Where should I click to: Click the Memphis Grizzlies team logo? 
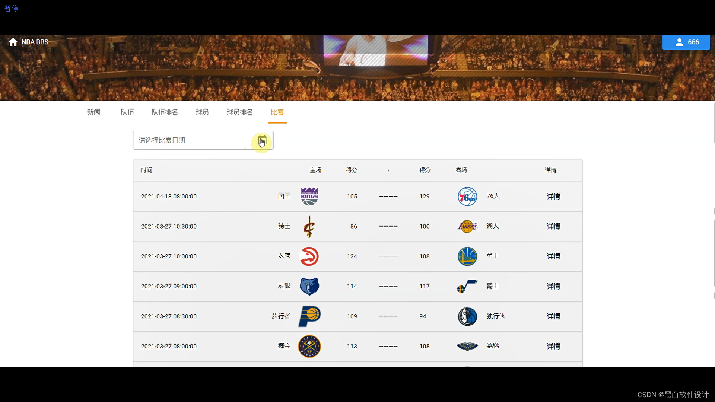(309, 286)
